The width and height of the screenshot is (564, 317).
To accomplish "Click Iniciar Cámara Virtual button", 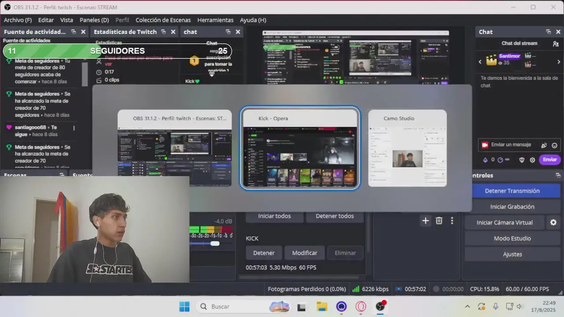I will (505, 222).
